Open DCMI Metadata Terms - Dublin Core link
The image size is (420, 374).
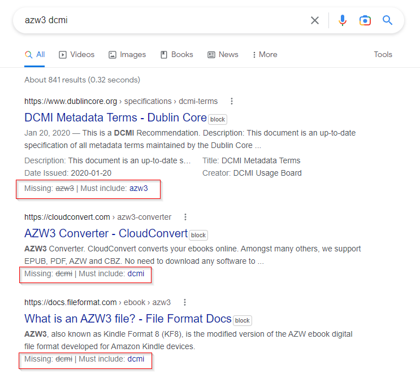(x=115, y=118)
